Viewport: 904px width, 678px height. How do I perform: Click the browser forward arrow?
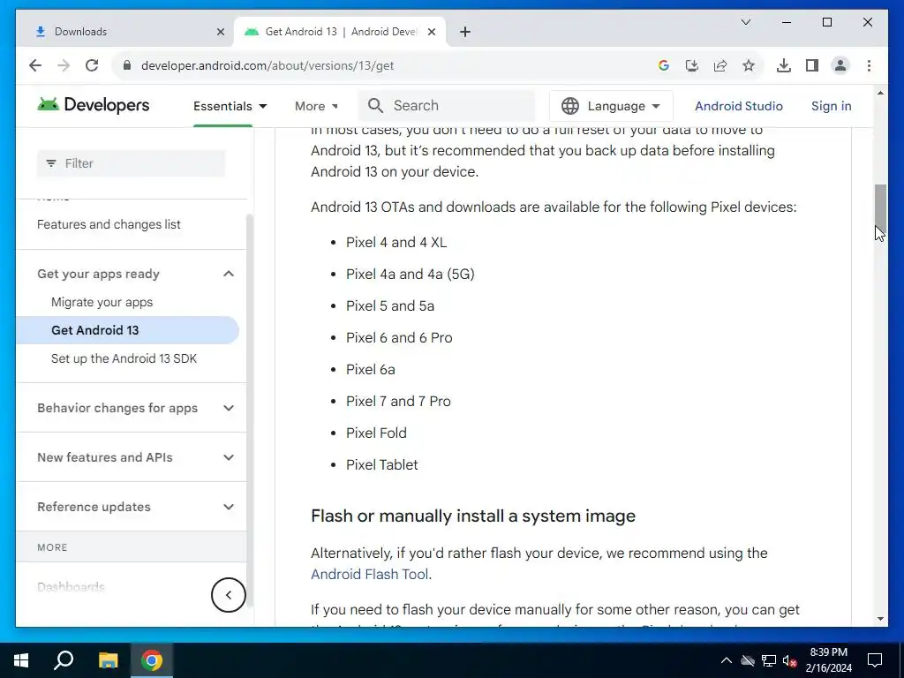[64, 65]
